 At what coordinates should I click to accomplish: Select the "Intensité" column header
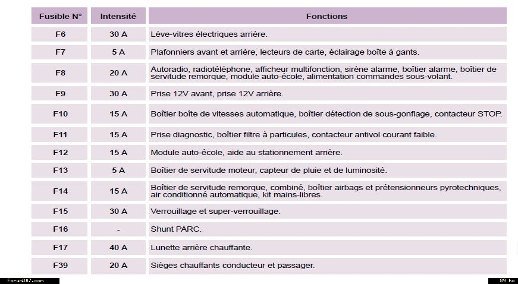[x=118, y=16]
